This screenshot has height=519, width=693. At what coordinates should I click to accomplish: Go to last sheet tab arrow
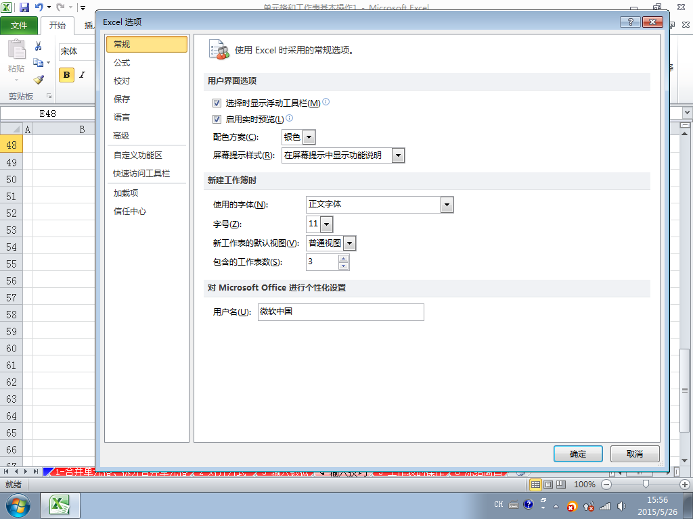tap(35, 471)
